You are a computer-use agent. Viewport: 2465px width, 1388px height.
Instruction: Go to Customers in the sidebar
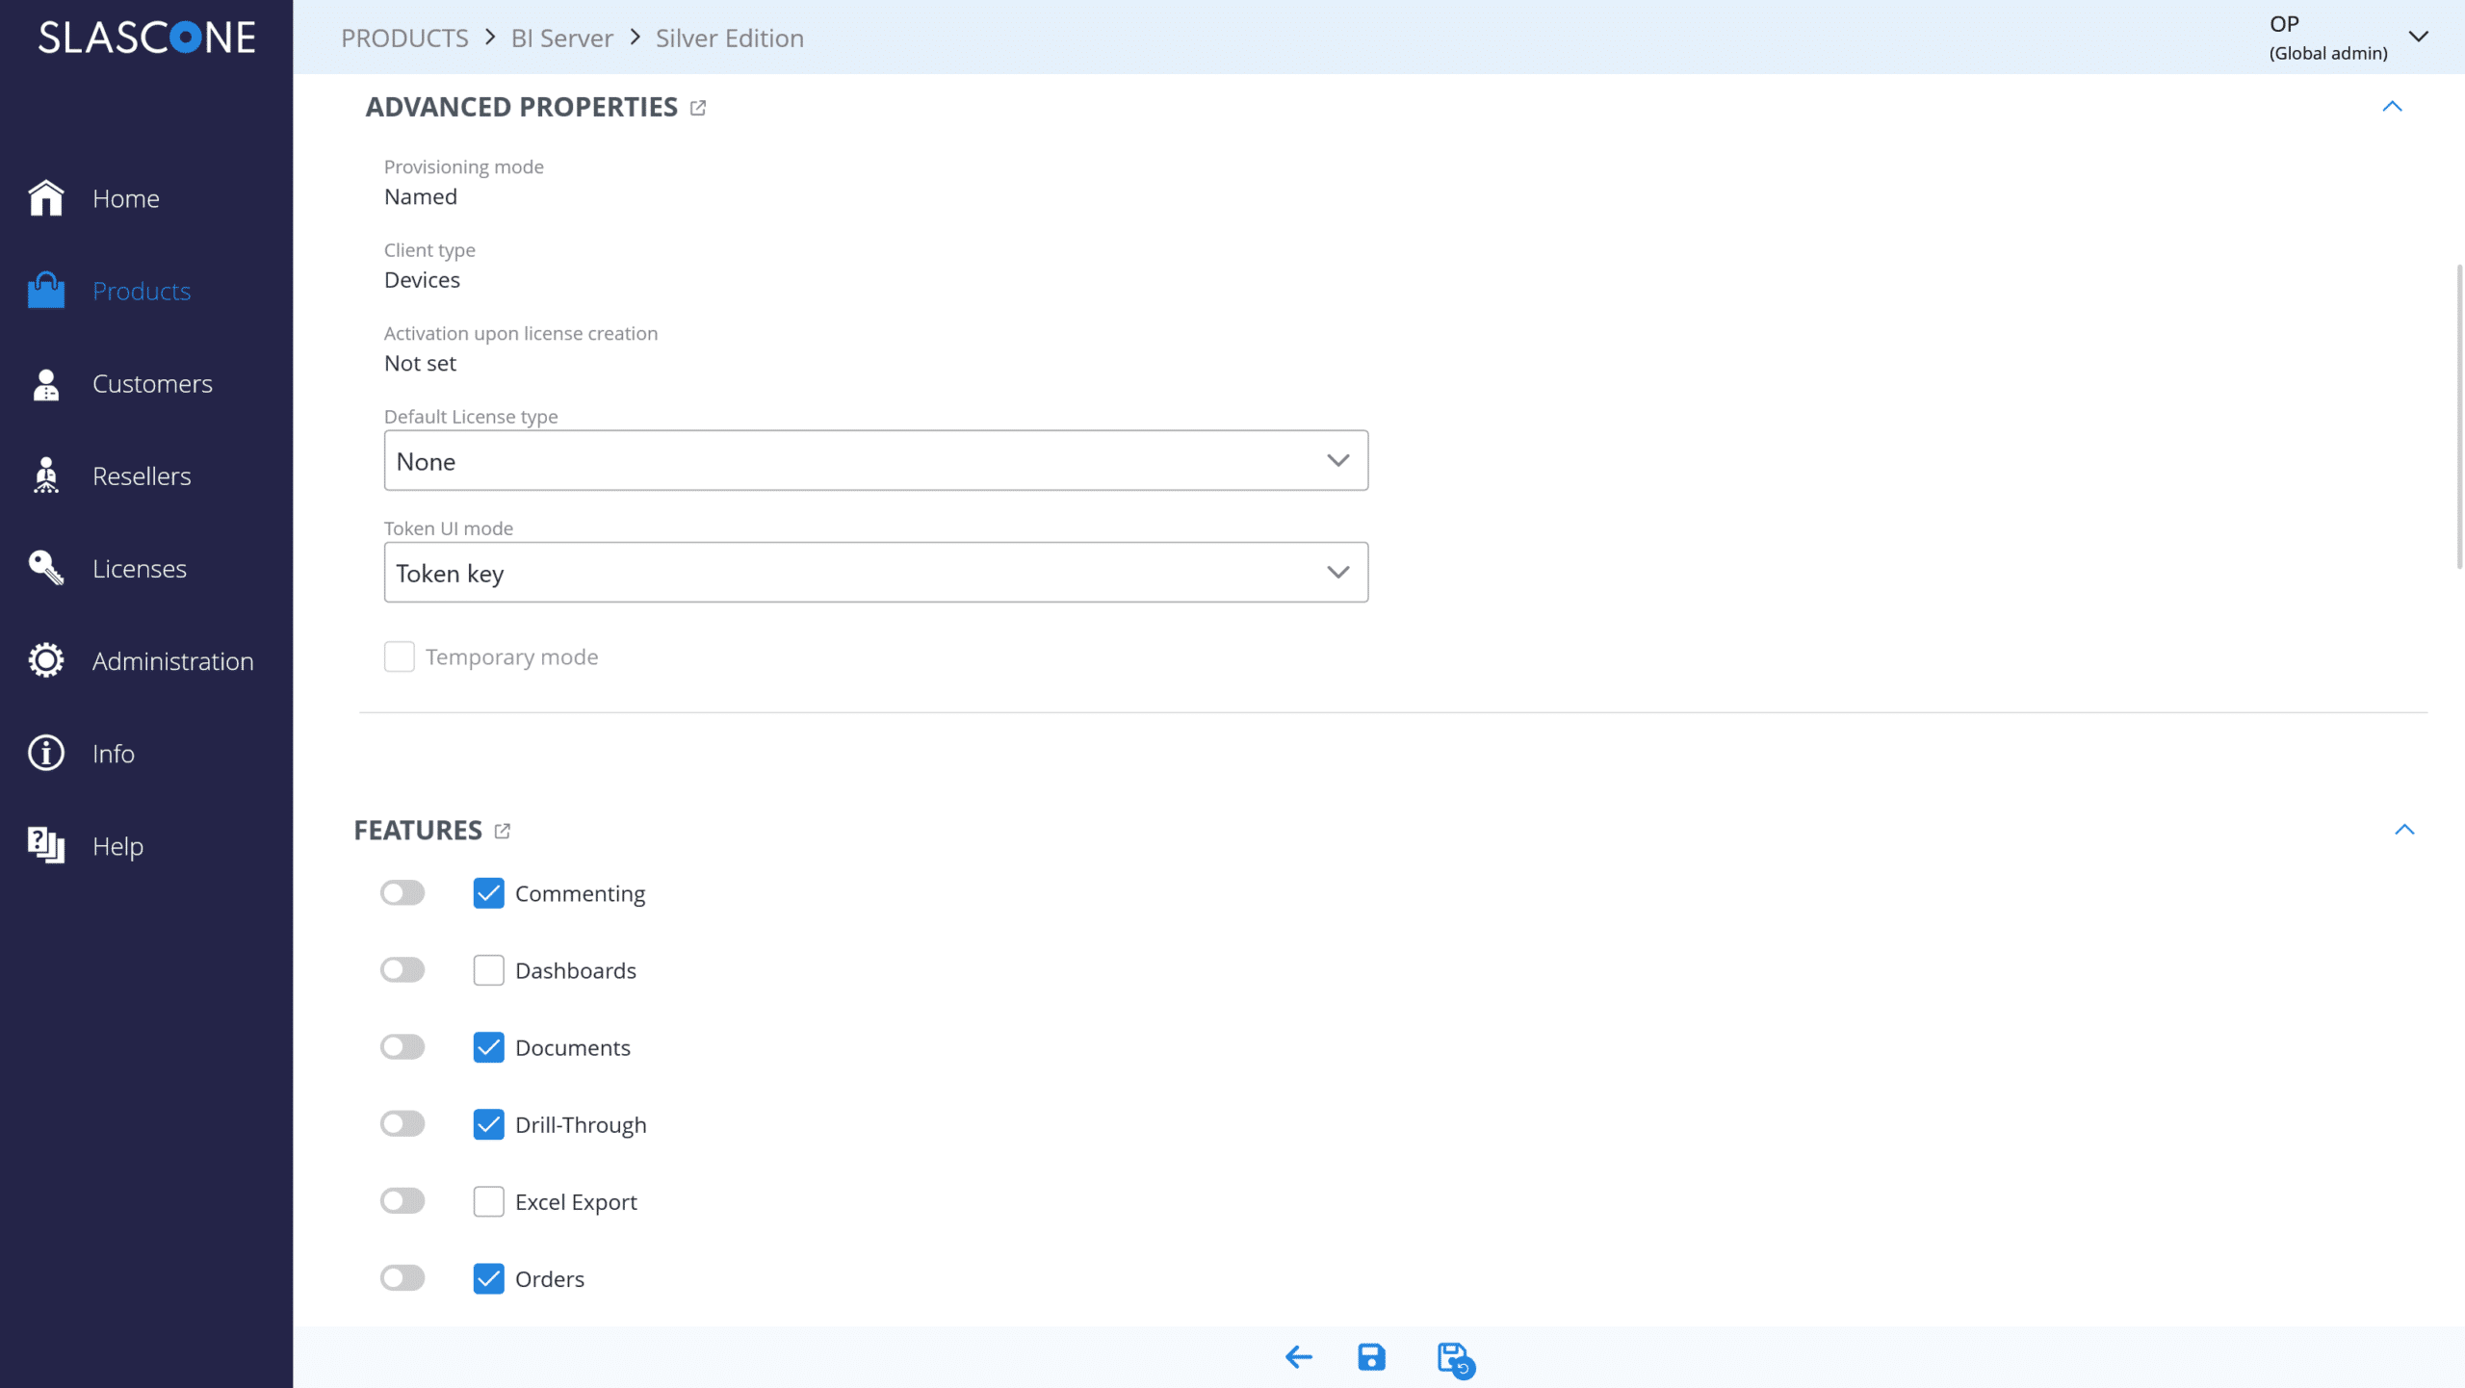point(152,383)
